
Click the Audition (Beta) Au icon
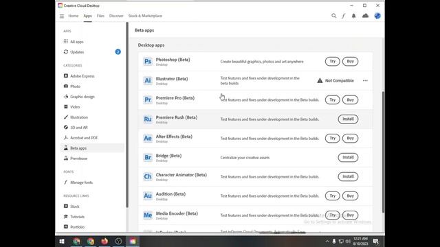point(148,196)
